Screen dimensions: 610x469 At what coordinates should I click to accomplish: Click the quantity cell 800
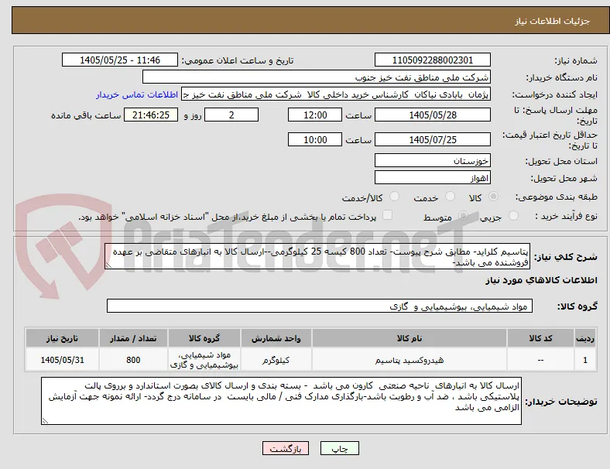coord(133,360)
